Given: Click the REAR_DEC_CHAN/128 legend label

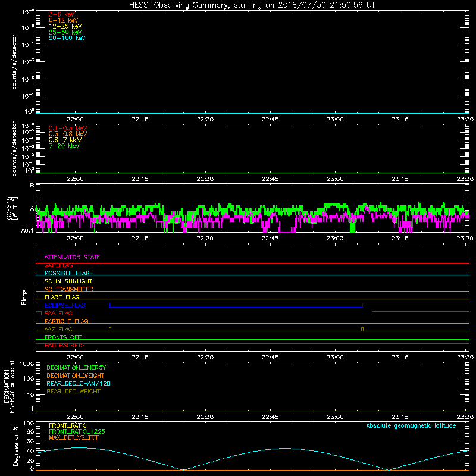Looking at the screenshot, I should [x=79, y=383].
